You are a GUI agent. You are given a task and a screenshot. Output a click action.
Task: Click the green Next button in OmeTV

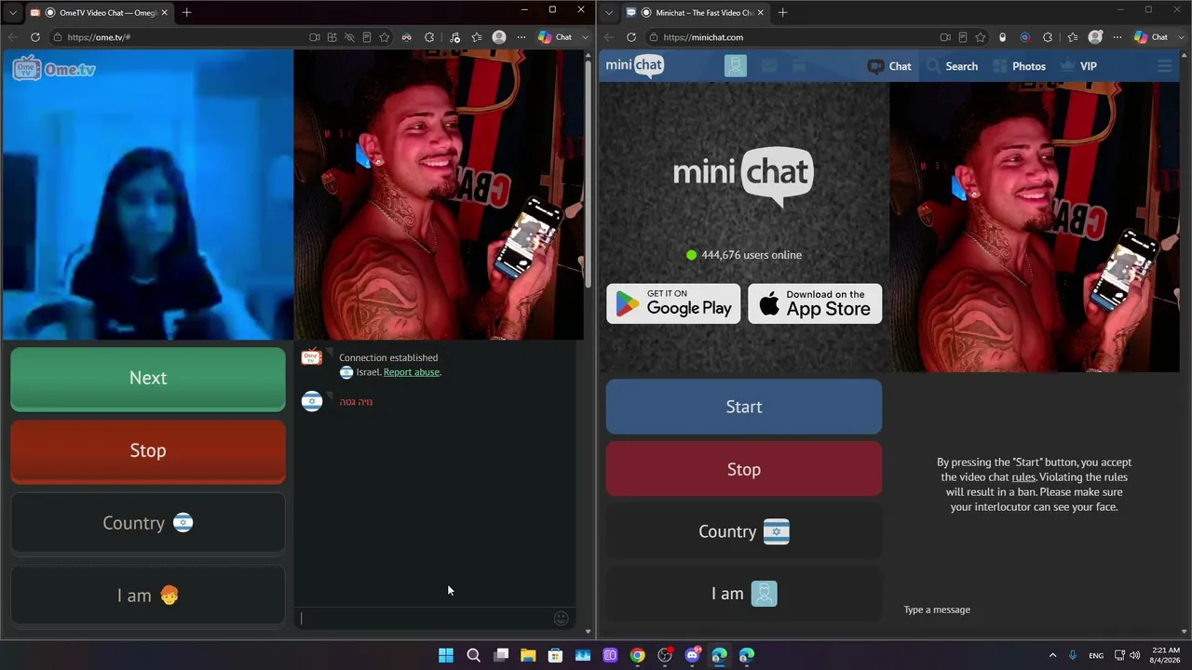148,378
